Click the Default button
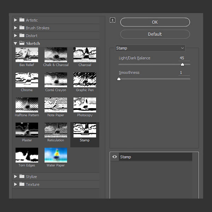Screen dimensions: 212x212 (x=155, y=34)
